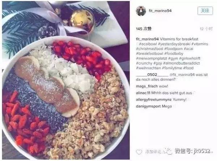This screenshot has height=161, width=217.
Task: Visit the #breakfastbowl hashtag
Action: 148,54
